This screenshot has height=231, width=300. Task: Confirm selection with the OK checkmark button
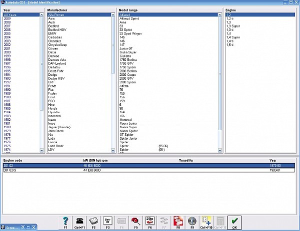234,223
